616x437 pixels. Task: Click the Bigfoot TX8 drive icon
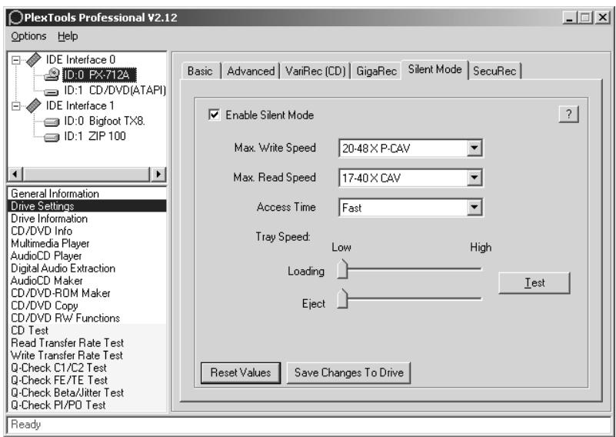click(52, 122)
